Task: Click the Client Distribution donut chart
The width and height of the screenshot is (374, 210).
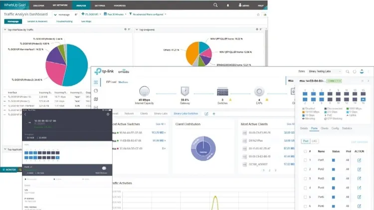Action: pyautogui.click(x=203, y=148)
